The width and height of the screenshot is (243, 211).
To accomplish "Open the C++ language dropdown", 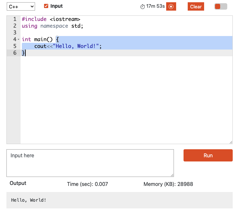I will [21, 6].
